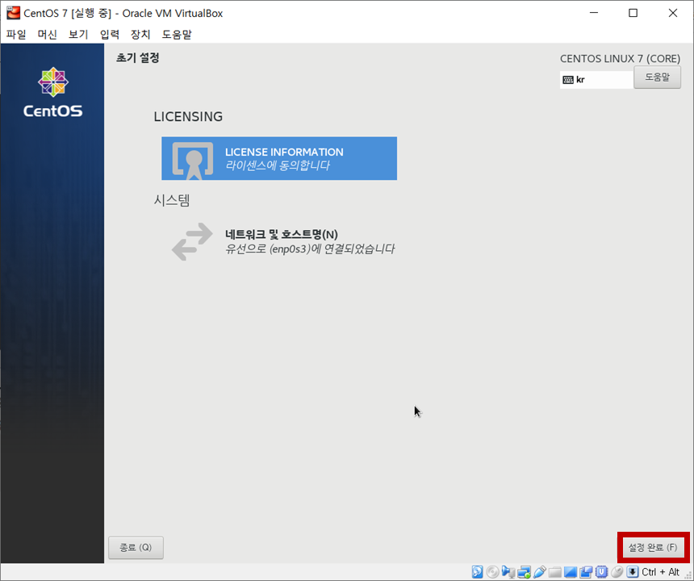Open USB devices status icon
This screenshot has width=694, height=581.
tap(540, 571)
